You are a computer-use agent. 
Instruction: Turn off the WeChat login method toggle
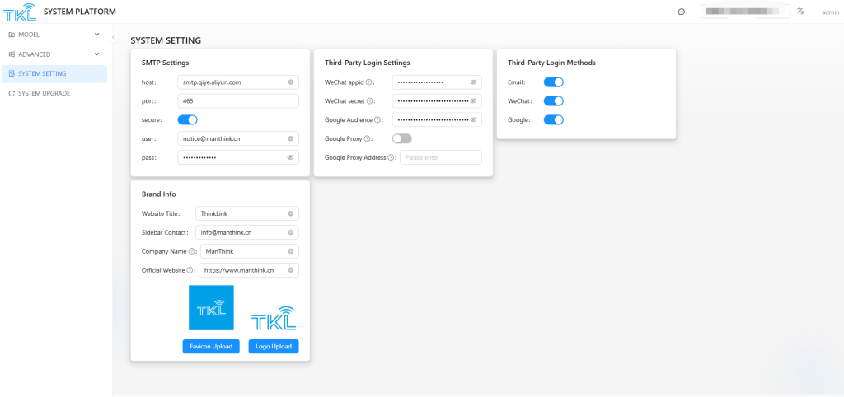tap(553, 101)
